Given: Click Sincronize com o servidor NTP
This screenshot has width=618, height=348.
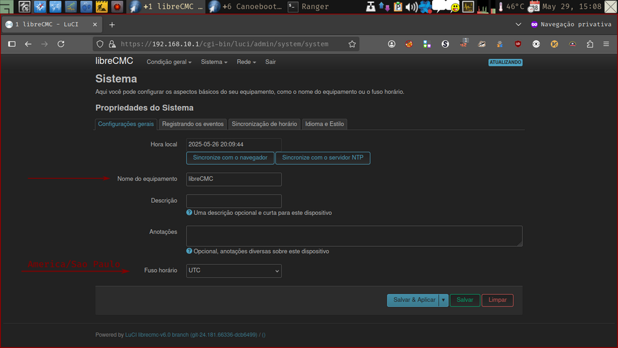Looking at the screenshot, I should click(323, 158).
